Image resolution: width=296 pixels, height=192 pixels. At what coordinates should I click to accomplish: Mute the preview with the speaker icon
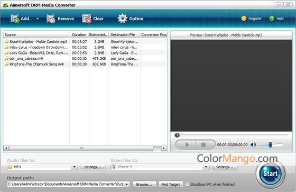point(253,145)
